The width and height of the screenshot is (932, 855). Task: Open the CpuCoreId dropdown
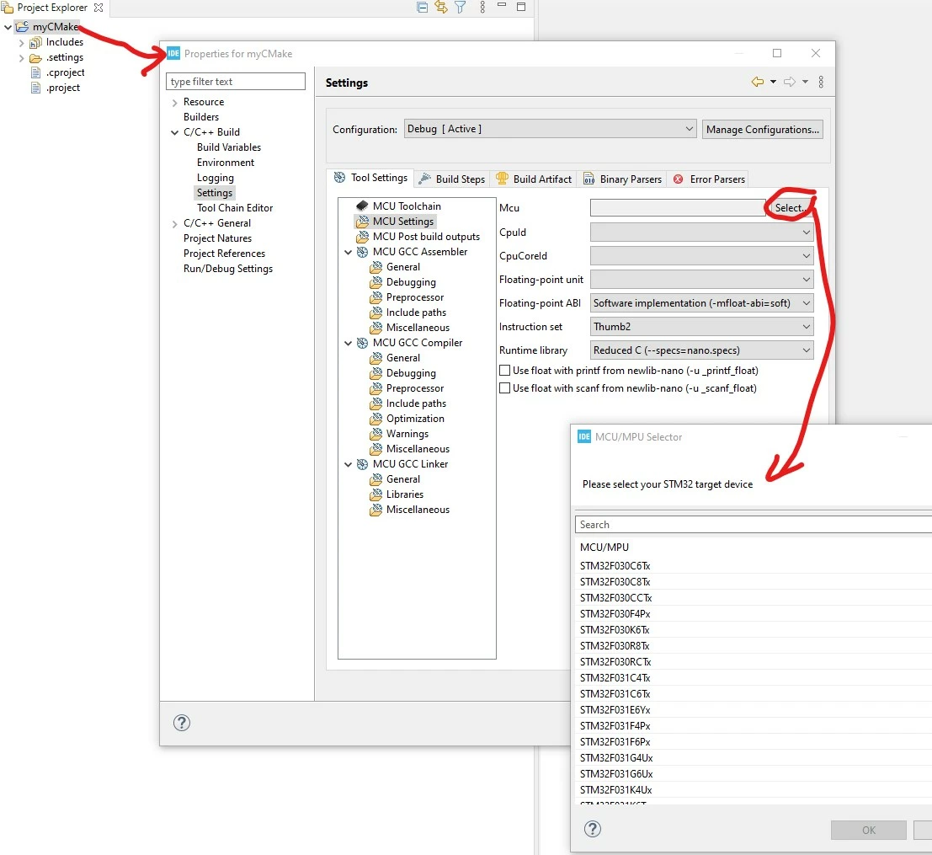click(701, 256)
